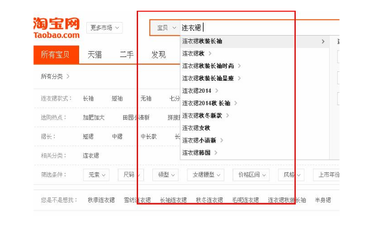The width and height of the screenshot is (382, 230).
Task: Filter skirt length by 中长款
Action: pyautogui.click(x=149, y=137)
